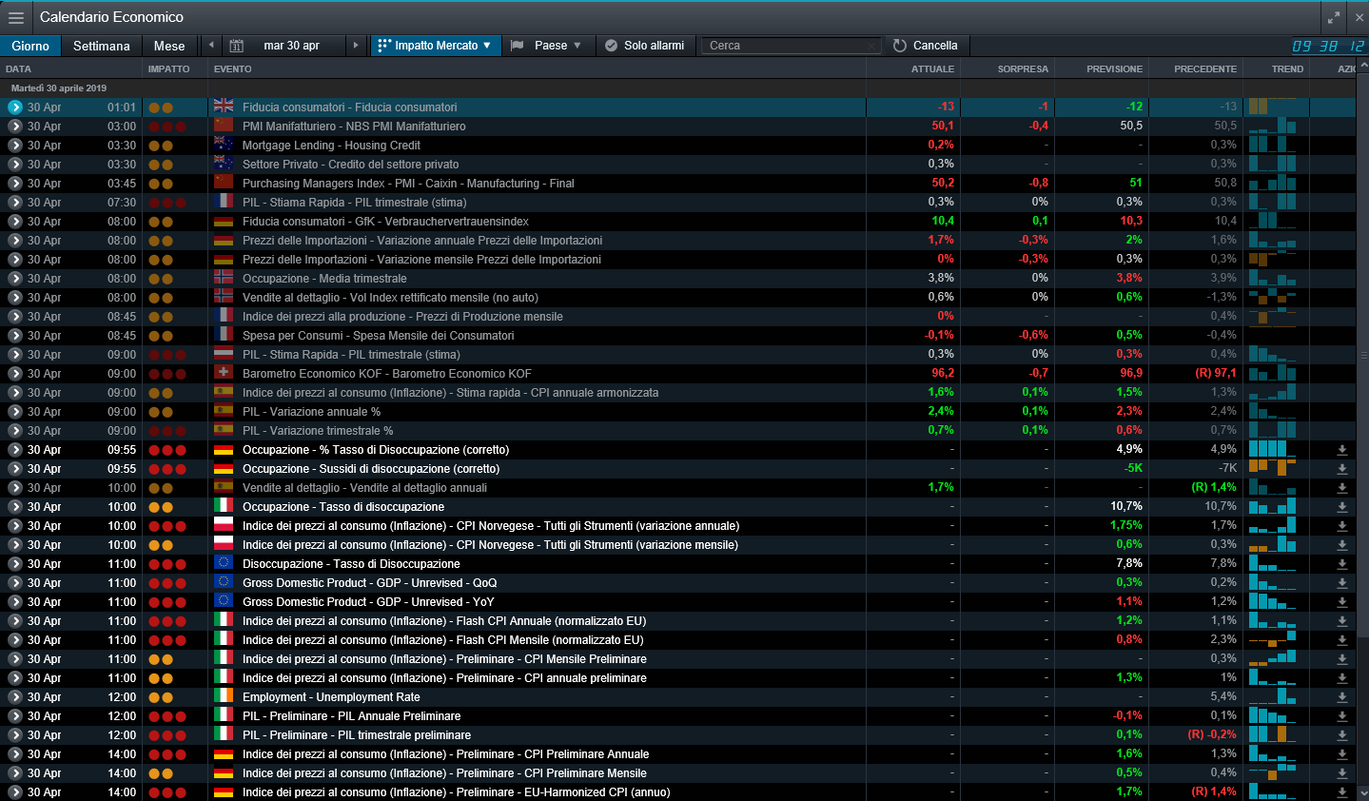Click the action icon for Vendite al dettaglio annuali
The image size is (1369, 801).
[x=1342, y=488]
